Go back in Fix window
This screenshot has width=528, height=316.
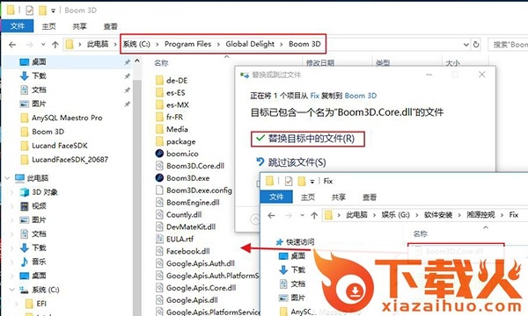tap(271, 215)
